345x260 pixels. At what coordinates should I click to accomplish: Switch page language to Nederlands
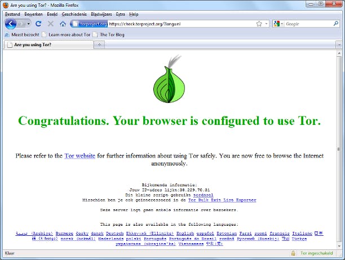click(111, 239)
